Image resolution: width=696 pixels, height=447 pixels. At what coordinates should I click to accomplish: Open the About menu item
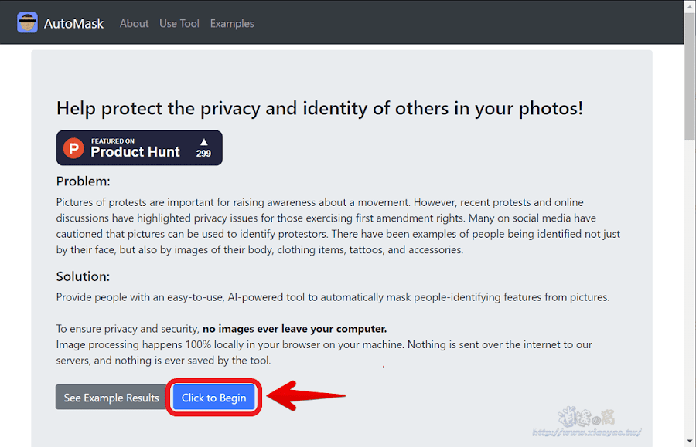134,23
